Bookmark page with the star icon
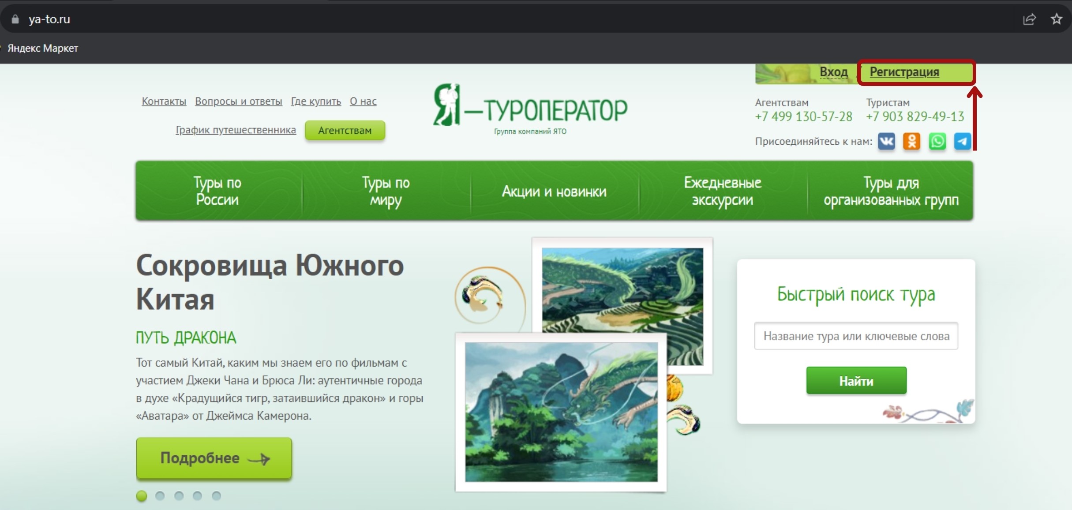Image resolution: width=1072 pixels, height=510 pixels. [1056, 19]
